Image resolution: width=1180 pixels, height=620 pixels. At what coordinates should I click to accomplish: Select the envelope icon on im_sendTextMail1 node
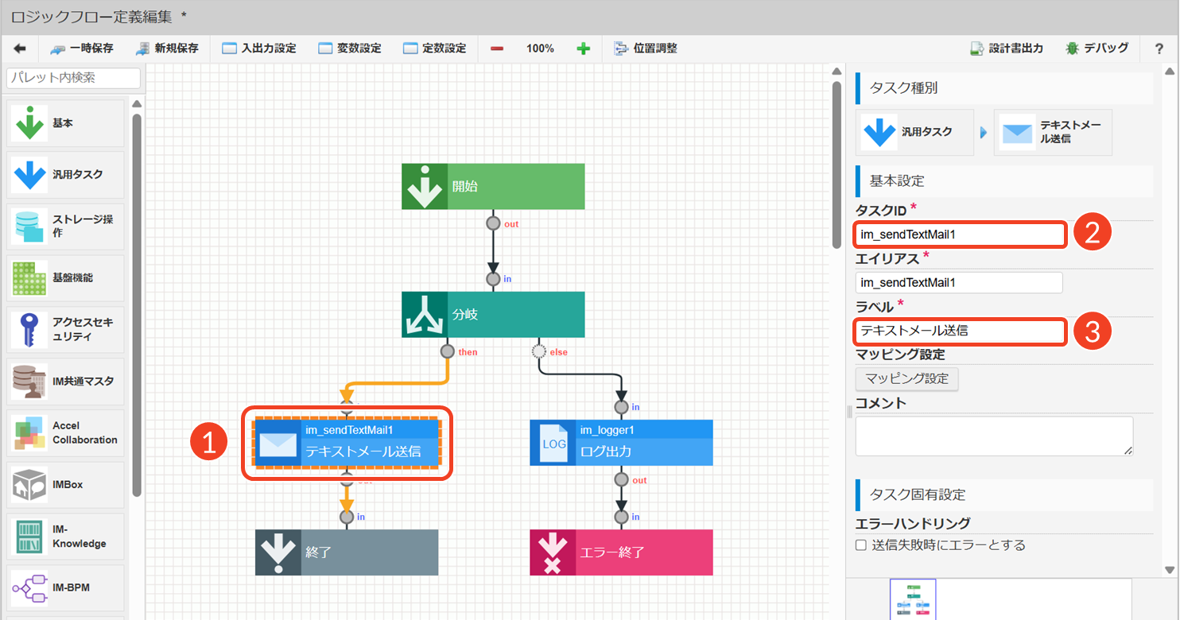pyautogui.click(x=277, y=443)
